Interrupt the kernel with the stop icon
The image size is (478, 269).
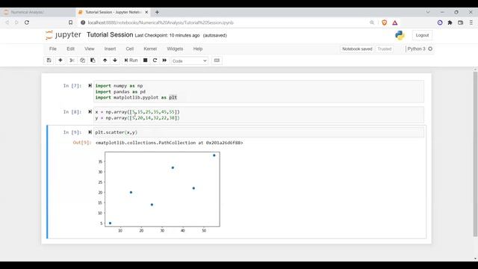coord(146,61)
